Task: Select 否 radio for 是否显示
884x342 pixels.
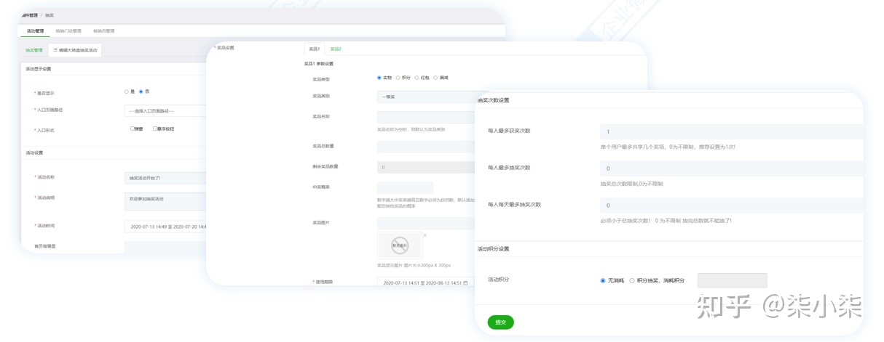Action: tap(141, 91)
